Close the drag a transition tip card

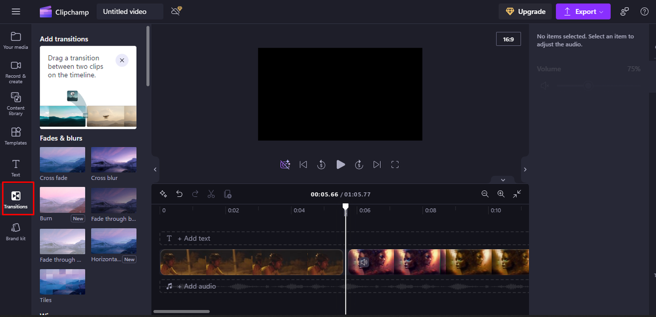pyautogui.click(x=122, y=61)
